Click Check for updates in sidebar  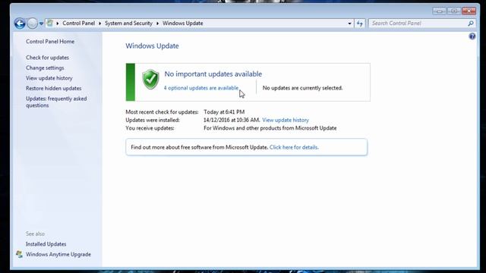(47, 58)
